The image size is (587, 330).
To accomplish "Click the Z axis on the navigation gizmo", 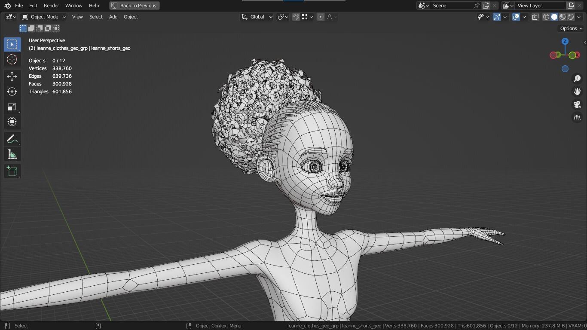I will click(x=565, y=41).
